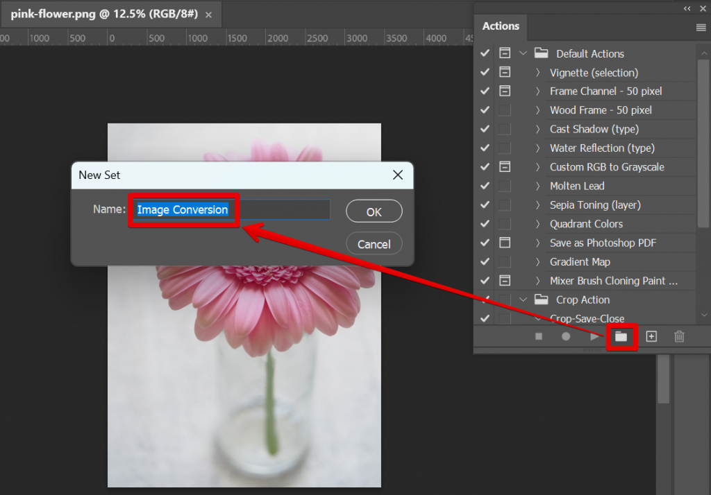This screenshot has width=711, height=495.
Task: Open the Actions panel menu icon
Action: pyautogui.click(x=700, y=26)
